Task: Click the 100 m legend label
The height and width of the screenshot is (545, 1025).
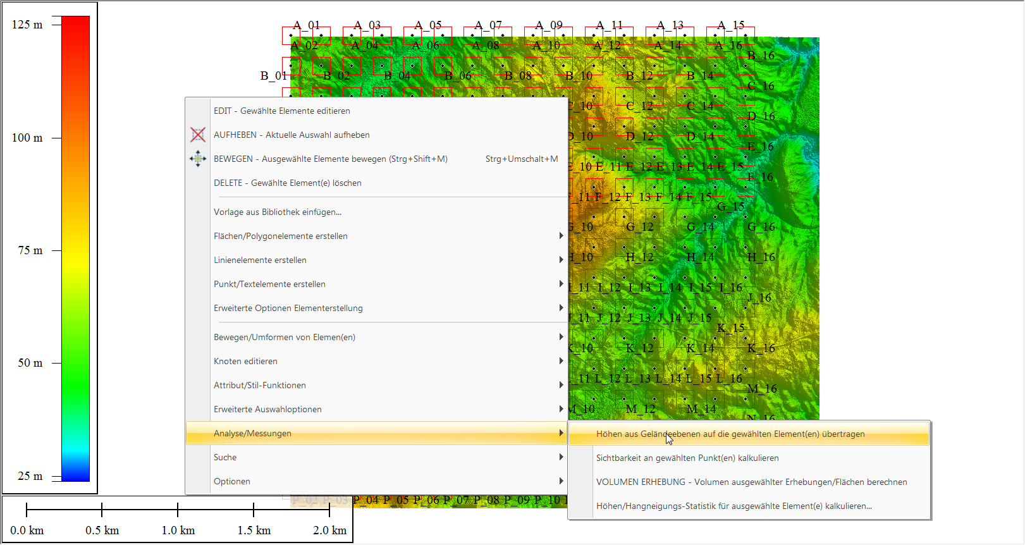Action: 27,138
